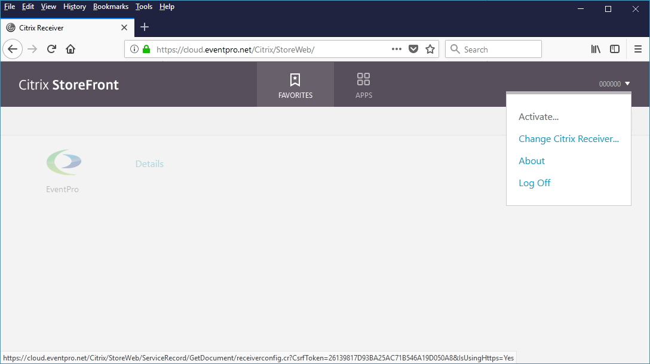
Task: Open the File menu
Action: click(10, 7)
